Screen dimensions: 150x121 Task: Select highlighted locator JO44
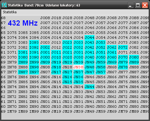[x=90, y=38]
